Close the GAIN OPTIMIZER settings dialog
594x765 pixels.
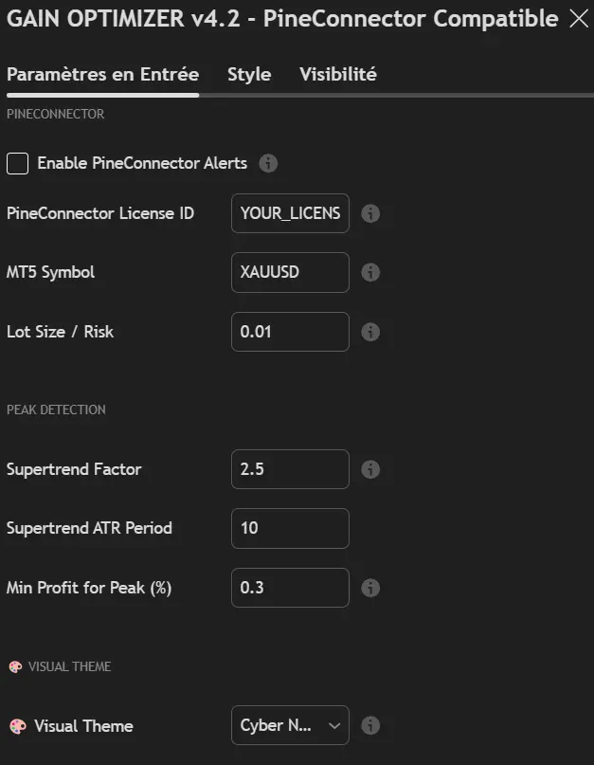coord(578,18)
